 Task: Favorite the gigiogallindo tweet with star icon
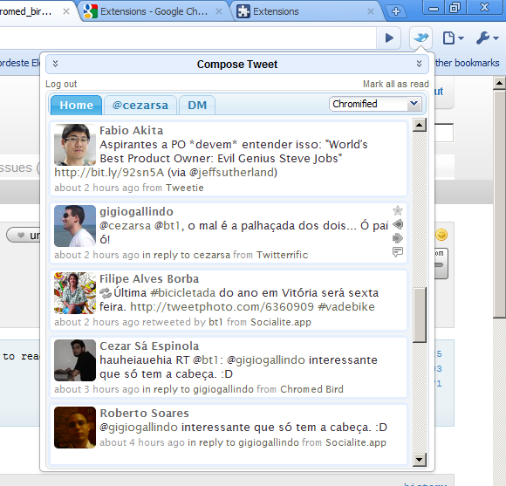tap(398, 210)
